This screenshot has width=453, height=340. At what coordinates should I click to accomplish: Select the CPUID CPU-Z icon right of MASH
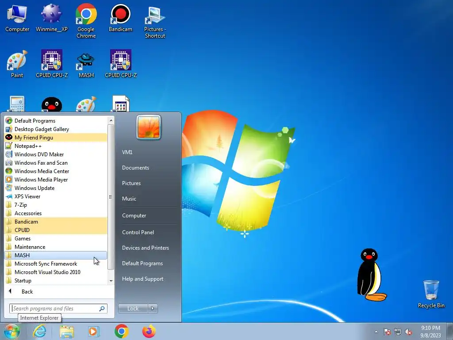coord(121,64)
